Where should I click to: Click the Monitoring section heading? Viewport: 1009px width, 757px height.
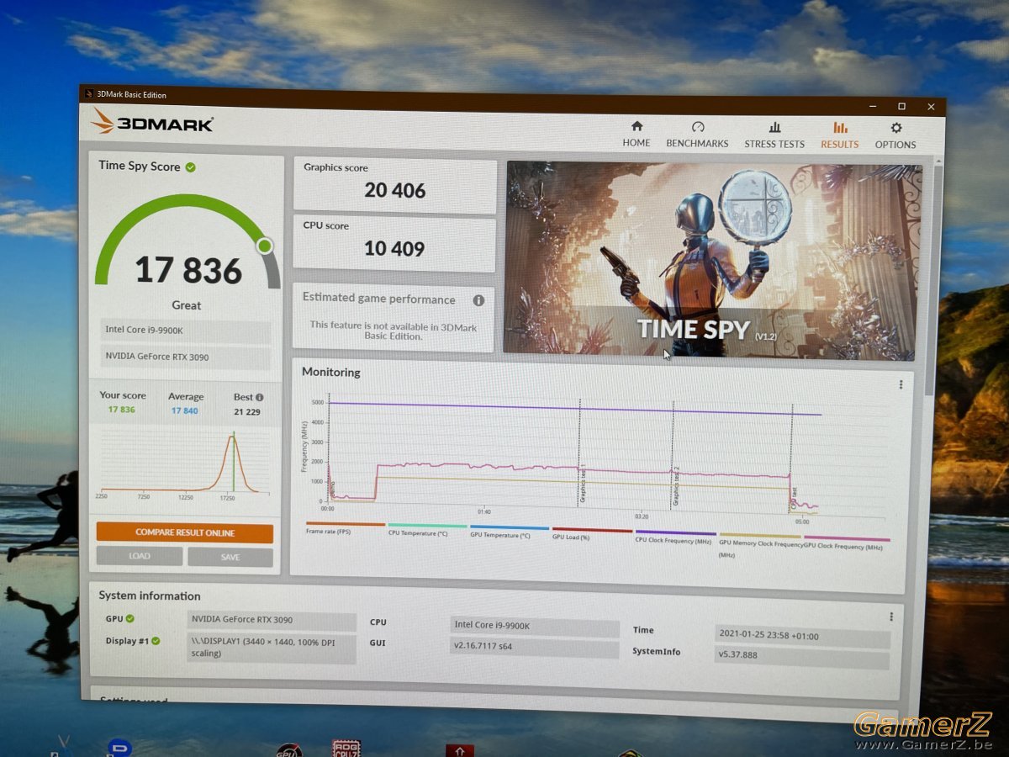(331, 372)
